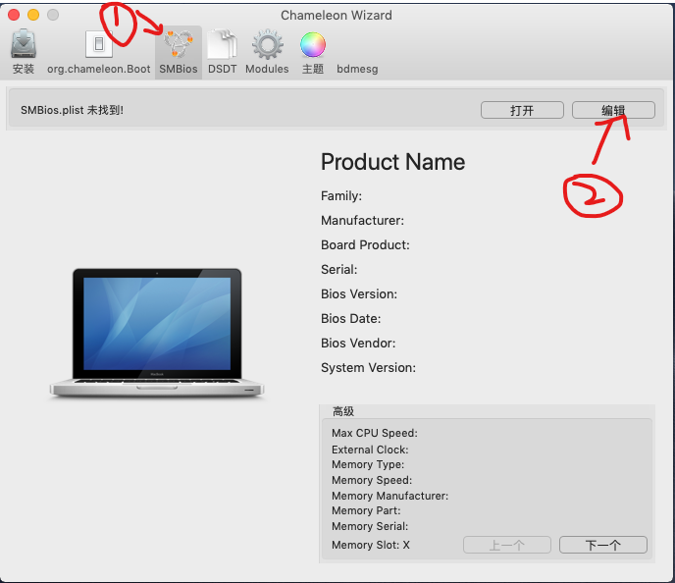Click the Serial: label
675x583 pixels.
[339, 270]
